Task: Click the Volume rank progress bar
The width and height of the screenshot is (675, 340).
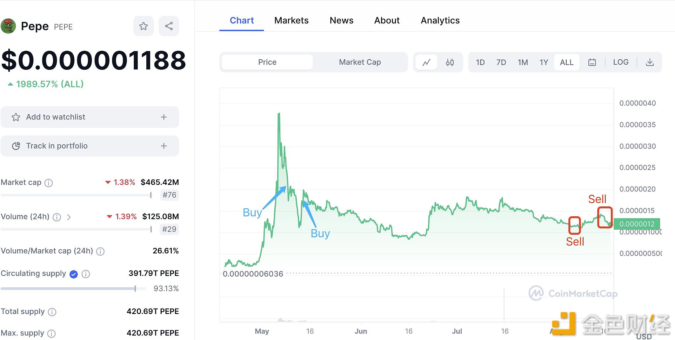Action: [x=76, y=229]
